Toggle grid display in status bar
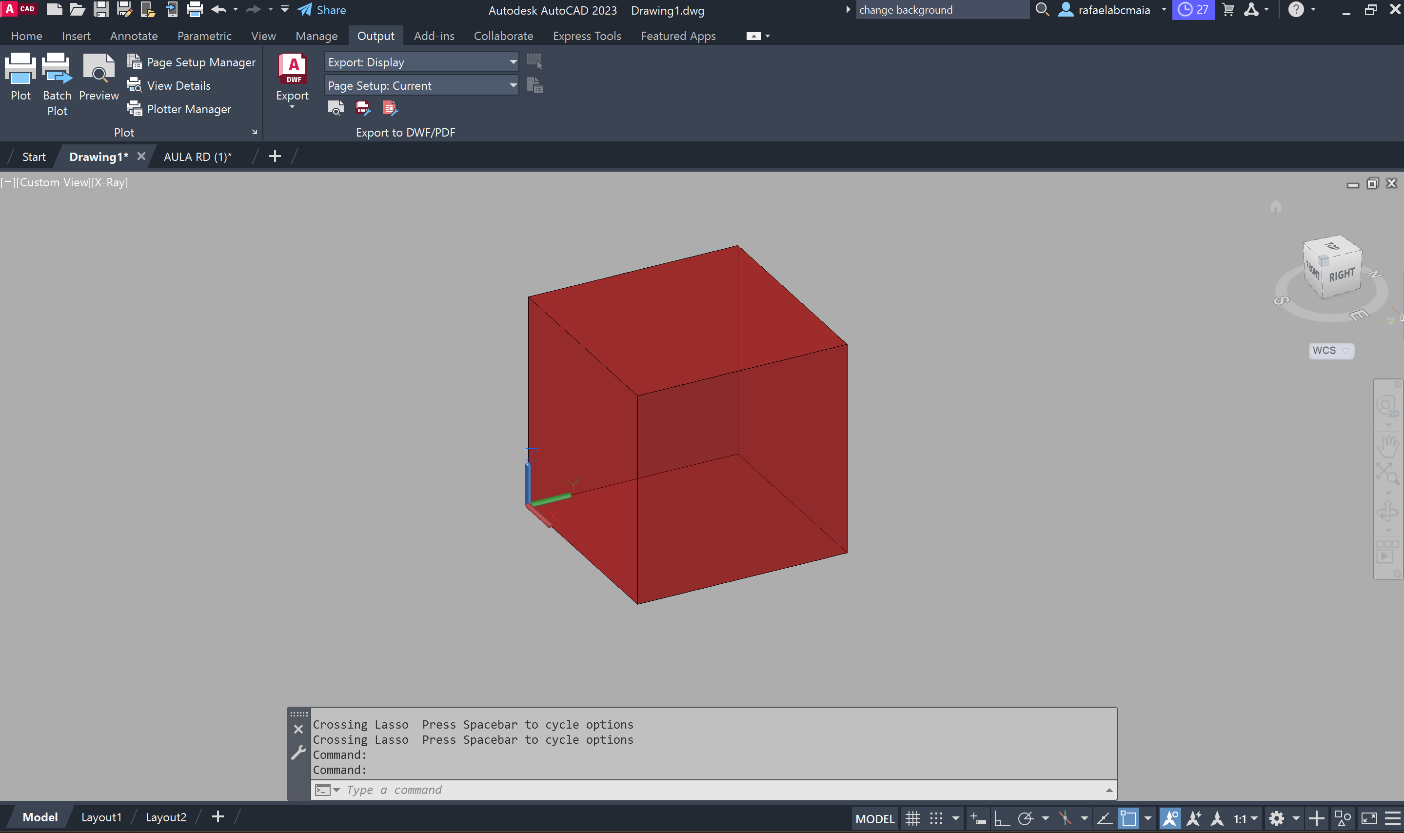The height and width of the screenshot is (833, 1404). [x=913, y=818]
